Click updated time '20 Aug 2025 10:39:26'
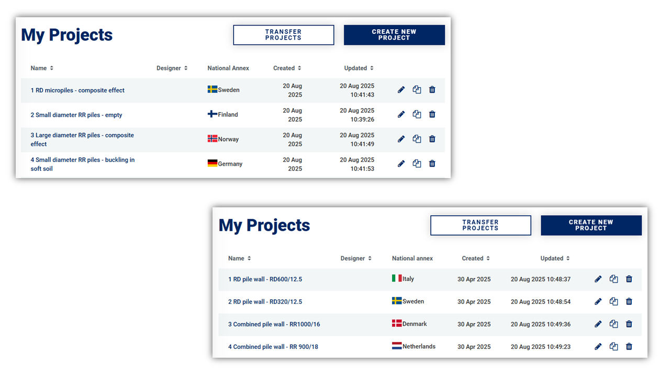This screenshot has height=376, width=670. click(357, 115)
